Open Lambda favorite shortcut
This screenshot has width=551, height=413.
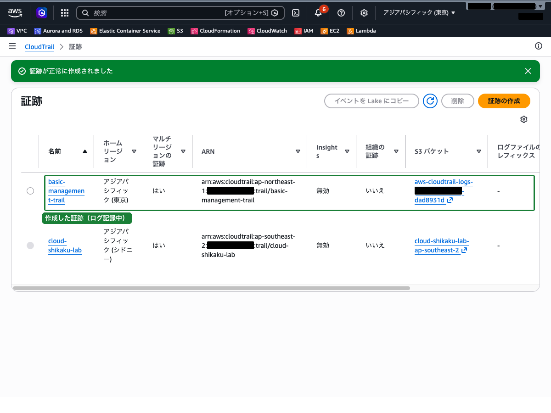click(x=361, y=31)
